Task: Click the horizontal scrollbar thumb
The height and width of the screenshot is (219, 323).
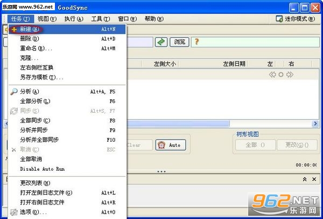Action: point(178,123)
